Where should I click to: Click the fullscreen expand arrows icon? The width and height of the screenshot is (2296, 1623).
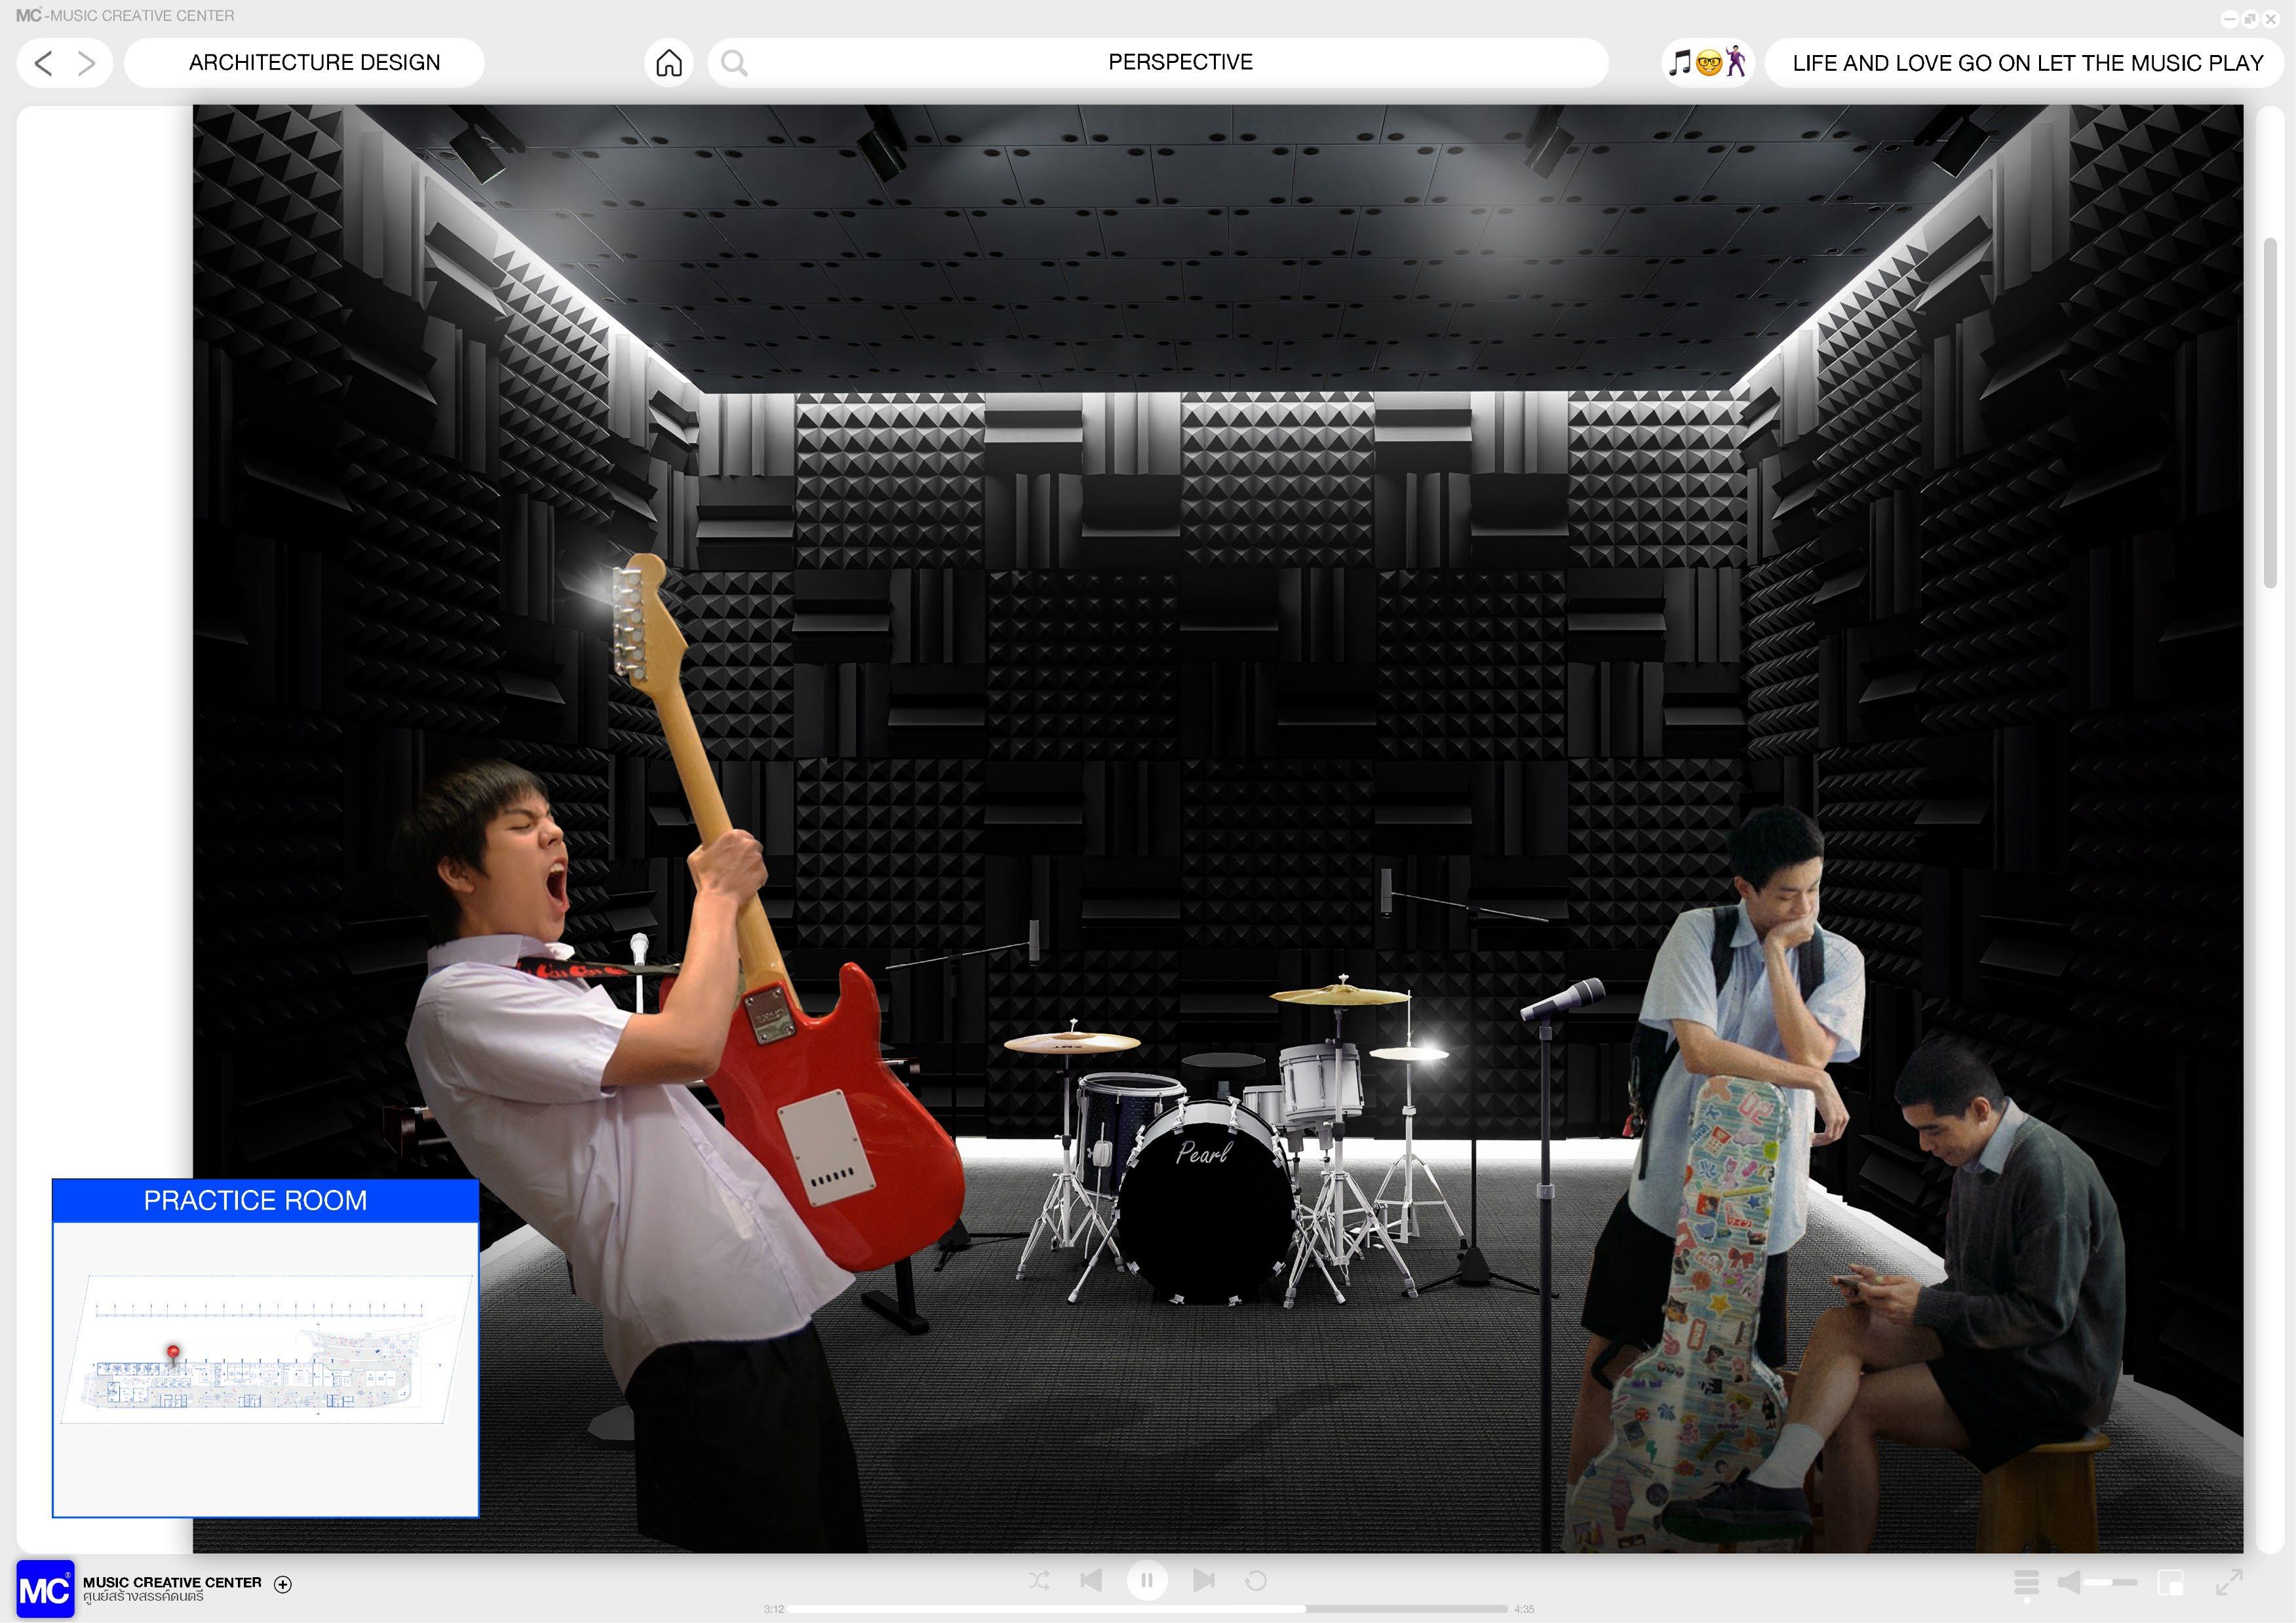(2229, 1582)
